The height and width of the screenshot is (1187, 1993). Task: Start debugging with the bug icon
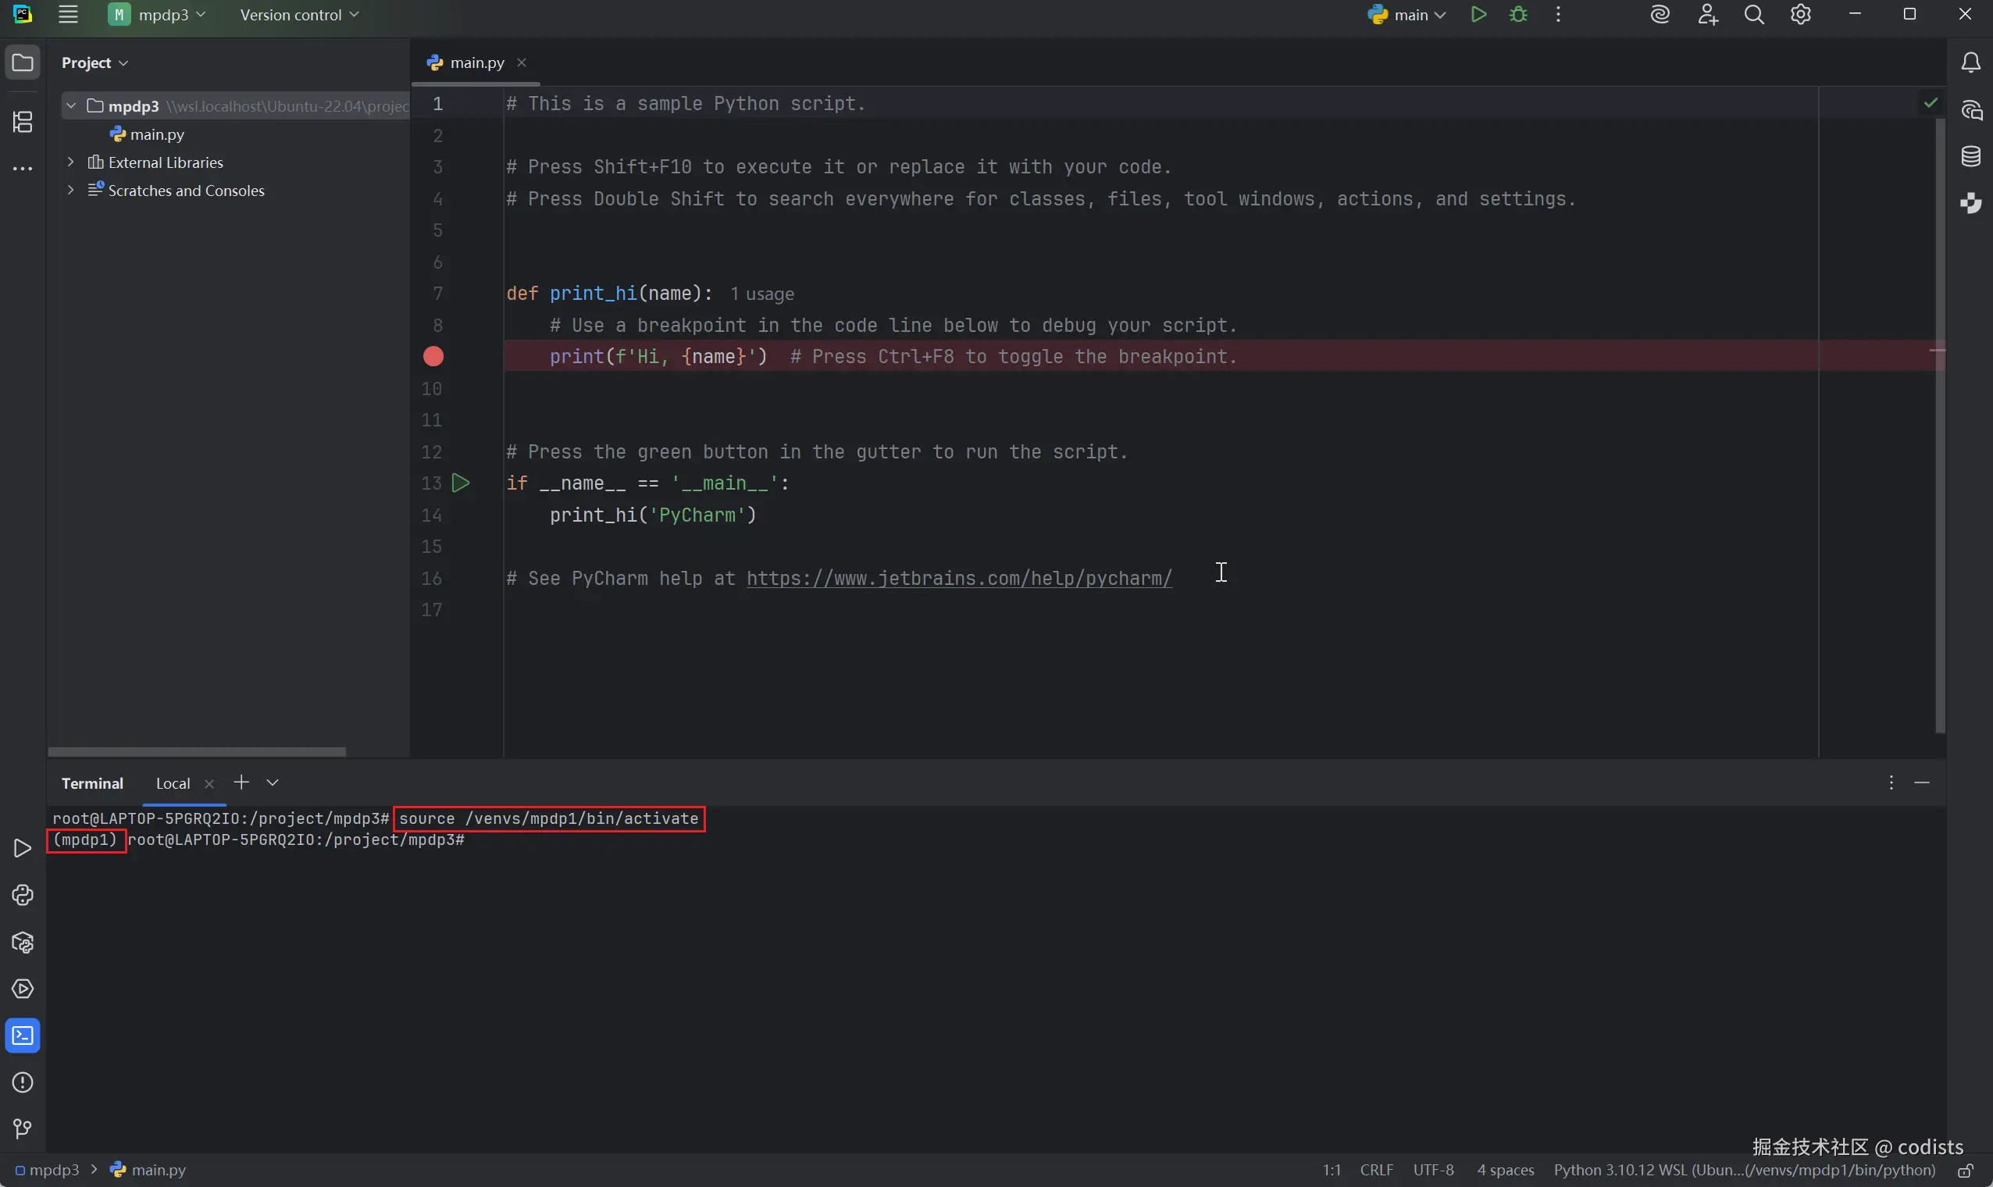coord(1518,14)
